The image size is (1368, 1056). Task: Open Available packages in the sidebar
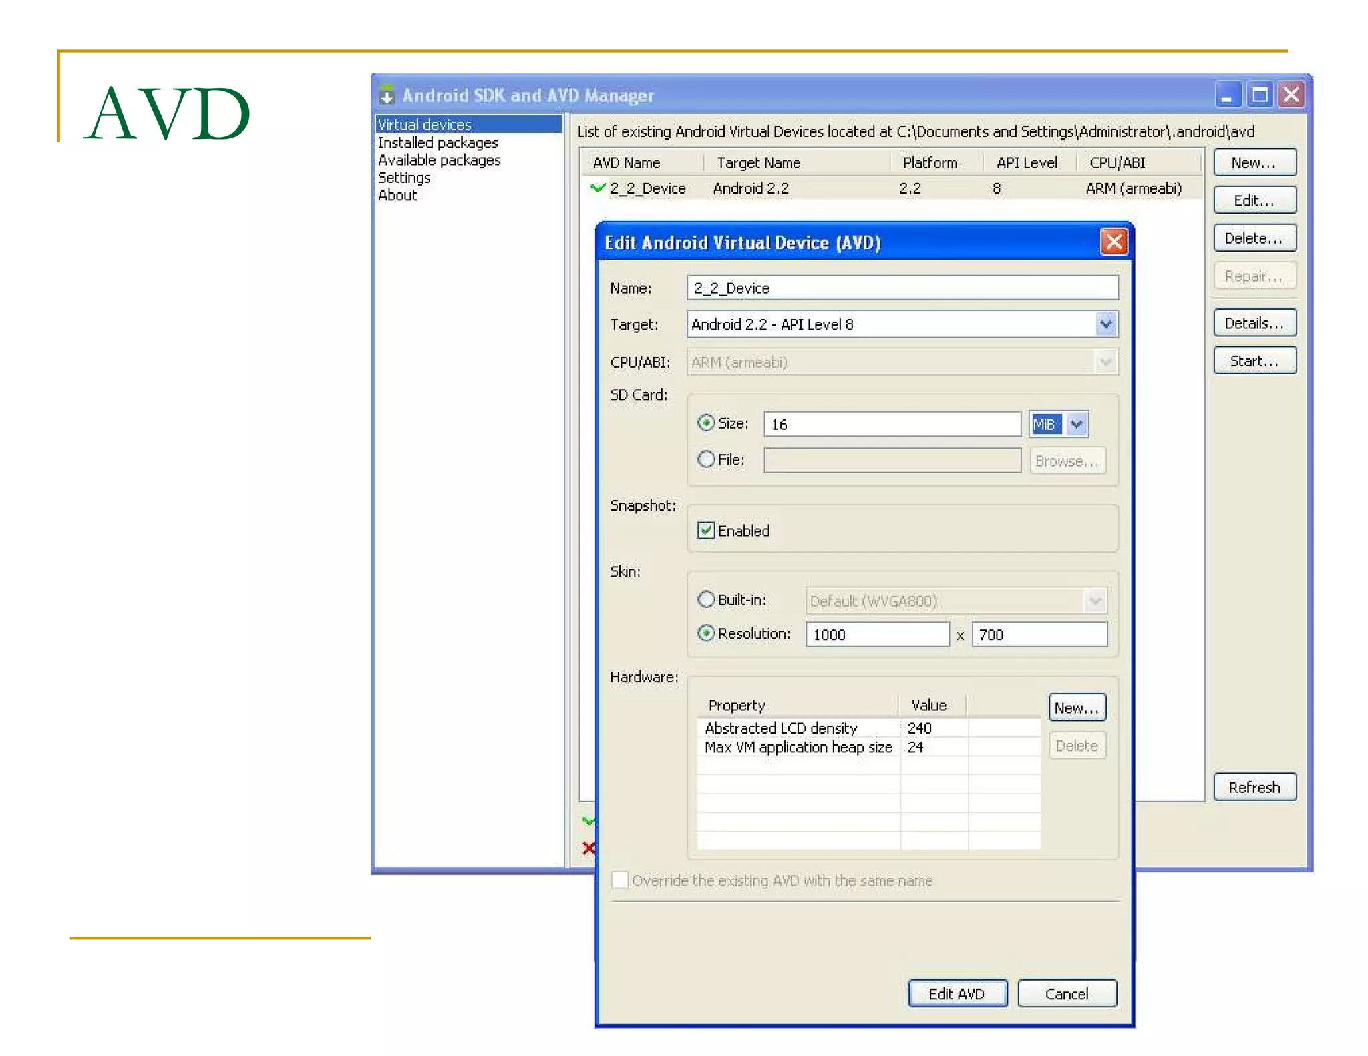tap(439, 160)
